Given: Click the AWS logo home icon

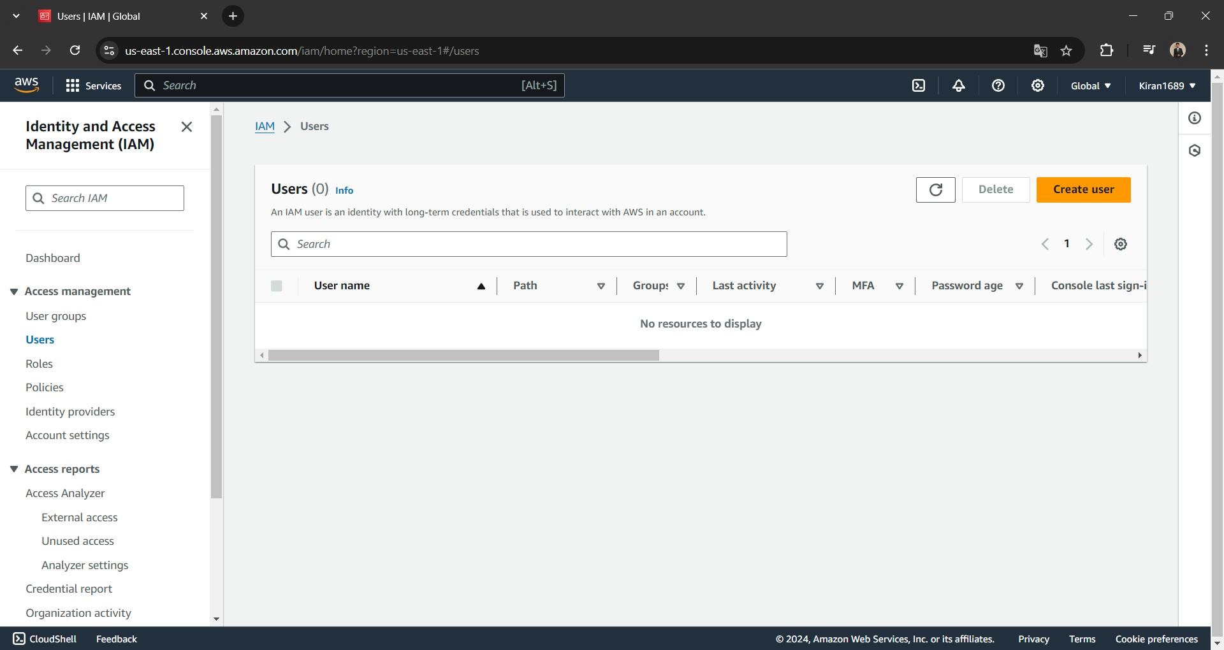Looking at the screenshot, I should point(26,85).
